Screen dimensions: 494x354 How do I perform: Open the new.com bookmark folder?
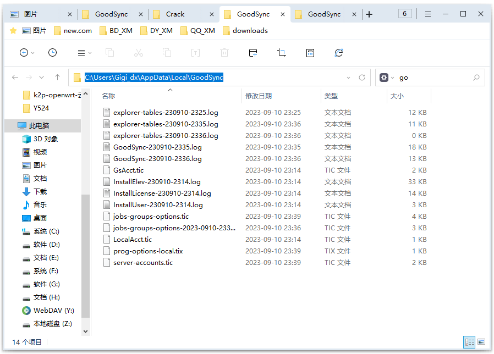coord(73,31)
